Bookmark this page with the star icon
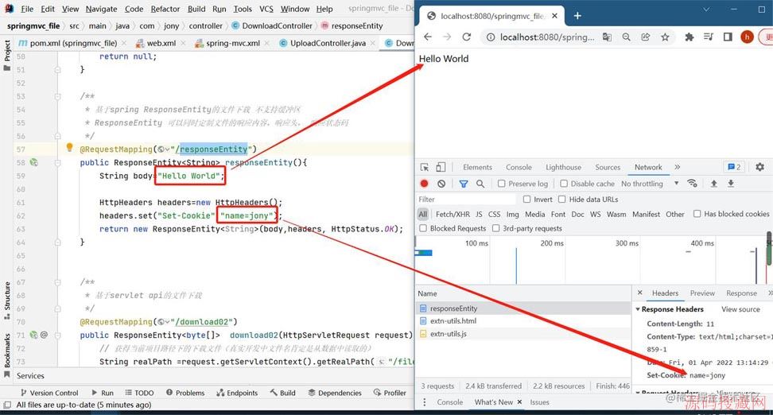This screenshot has width=773, height=415. tap(665, 37)
